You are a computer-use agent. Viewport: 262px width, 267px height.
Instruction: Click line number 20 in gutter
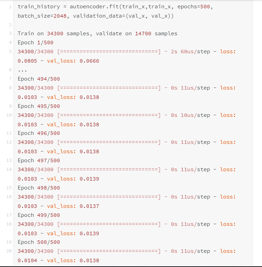9,251
